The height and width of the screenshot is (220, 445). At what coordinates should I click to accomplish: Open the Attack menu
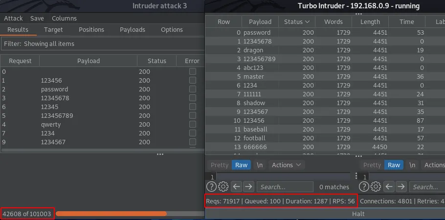point(13,18)
